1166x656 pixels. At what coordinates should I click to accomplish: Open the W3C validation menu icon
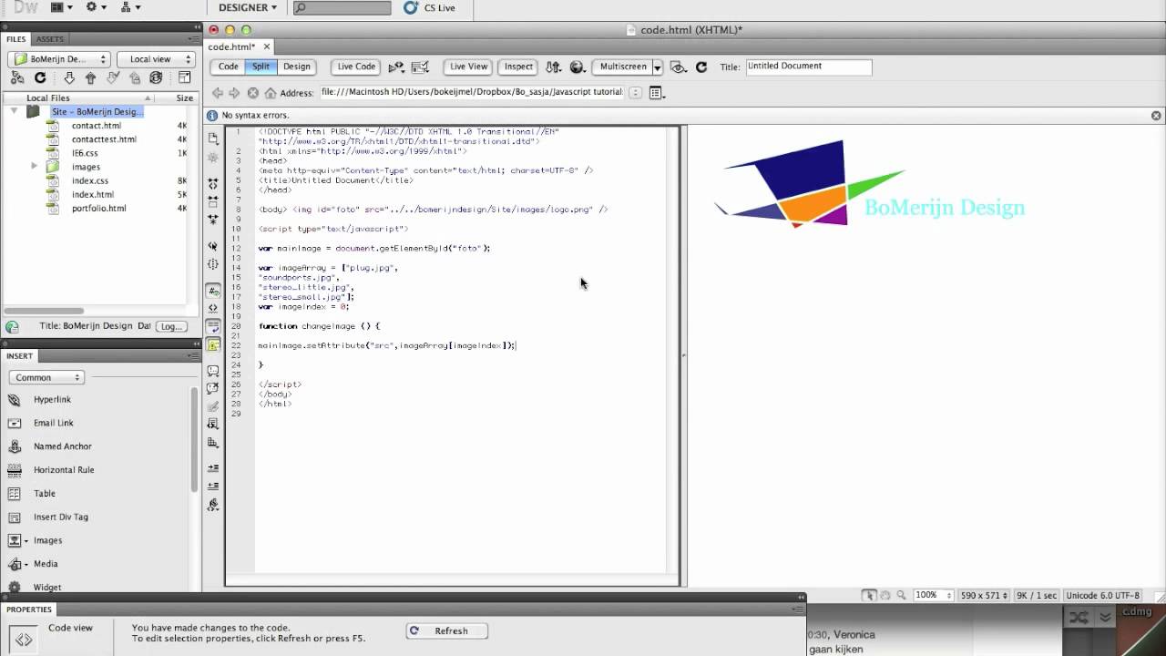coord(420,67)
